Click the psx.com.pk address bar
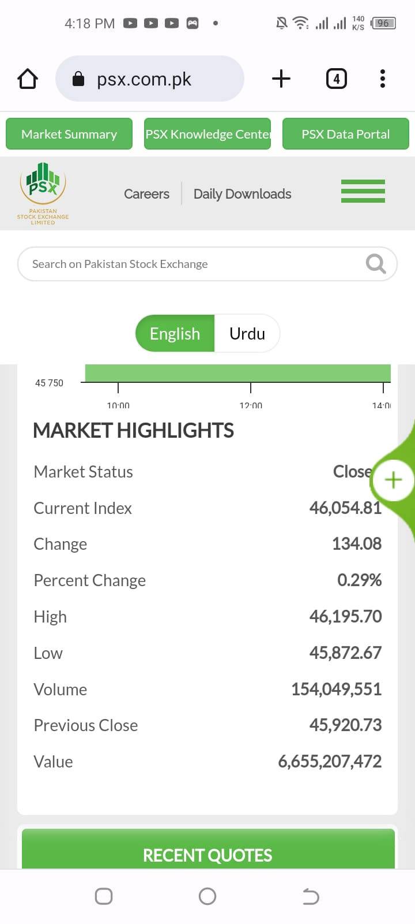415x924 pixels. pyautogui.click(x=150, y=79)
